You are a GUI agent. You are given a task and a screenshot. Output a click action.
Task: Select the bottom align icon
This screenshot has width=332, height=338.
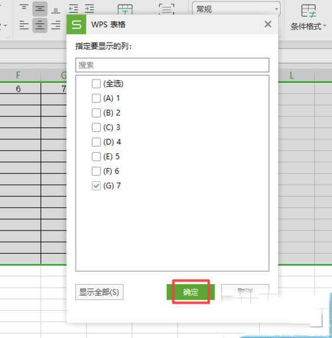coord(56,10)
